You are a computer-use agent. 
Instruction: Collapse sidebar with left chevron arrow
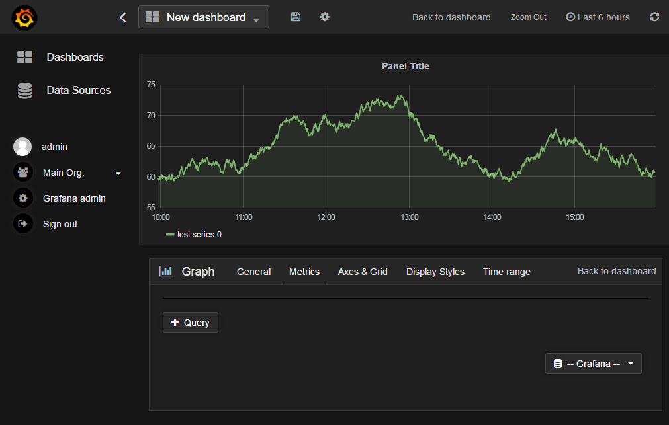click(123, 17)
